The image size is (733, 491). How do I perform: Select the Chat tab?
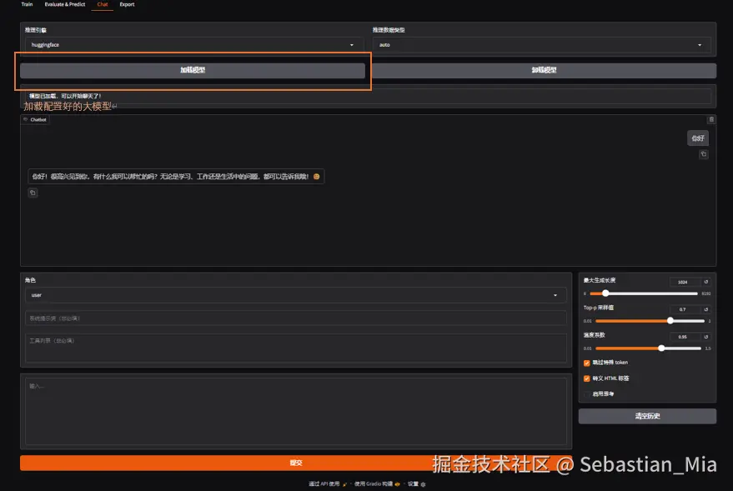103,4
